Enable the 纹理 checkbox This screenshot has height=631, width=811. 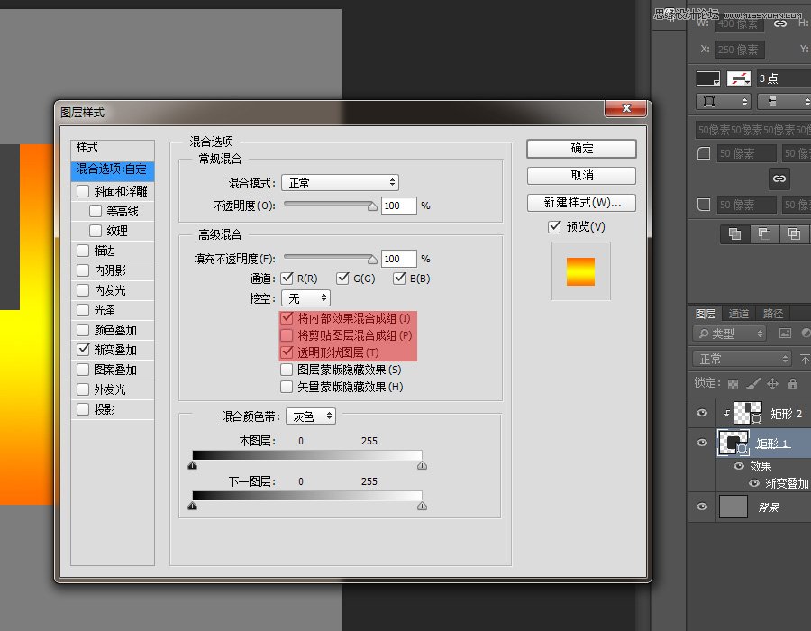[x=96, y=231]
